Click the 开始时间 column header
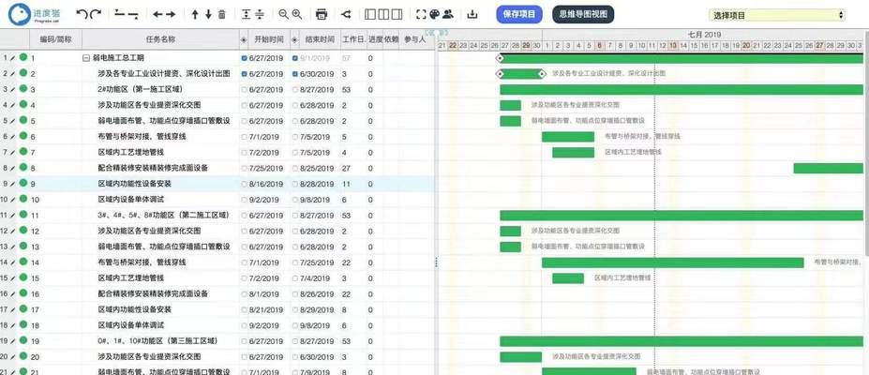869x375 pixels. point(269,39)
